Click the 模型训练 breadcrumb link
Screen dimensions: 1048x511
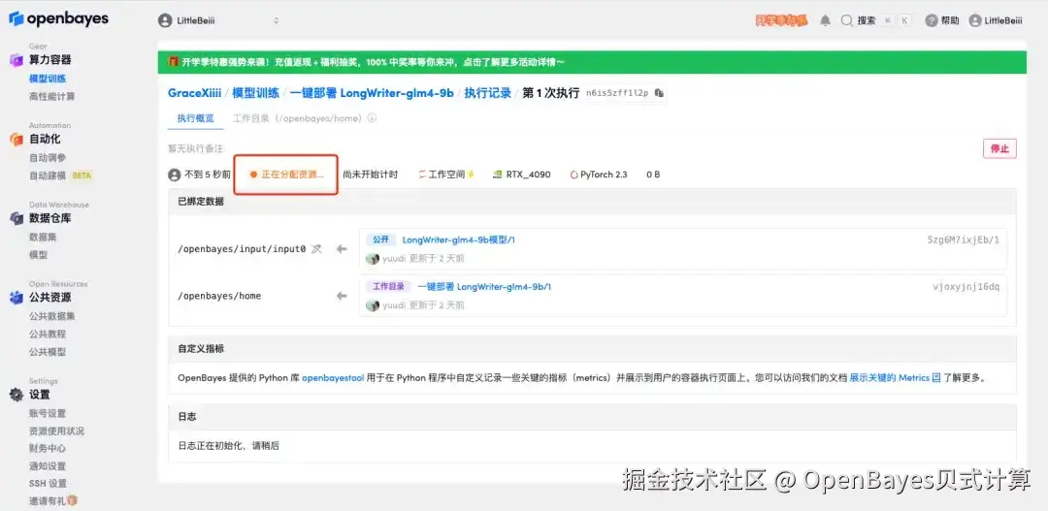255,93
